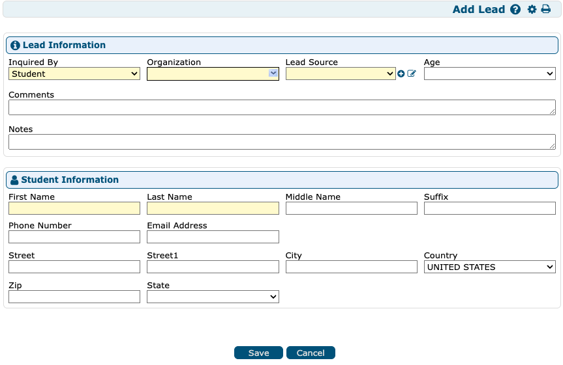
Task: Open the Inquired By dropdown
Action: coord(74,74)
